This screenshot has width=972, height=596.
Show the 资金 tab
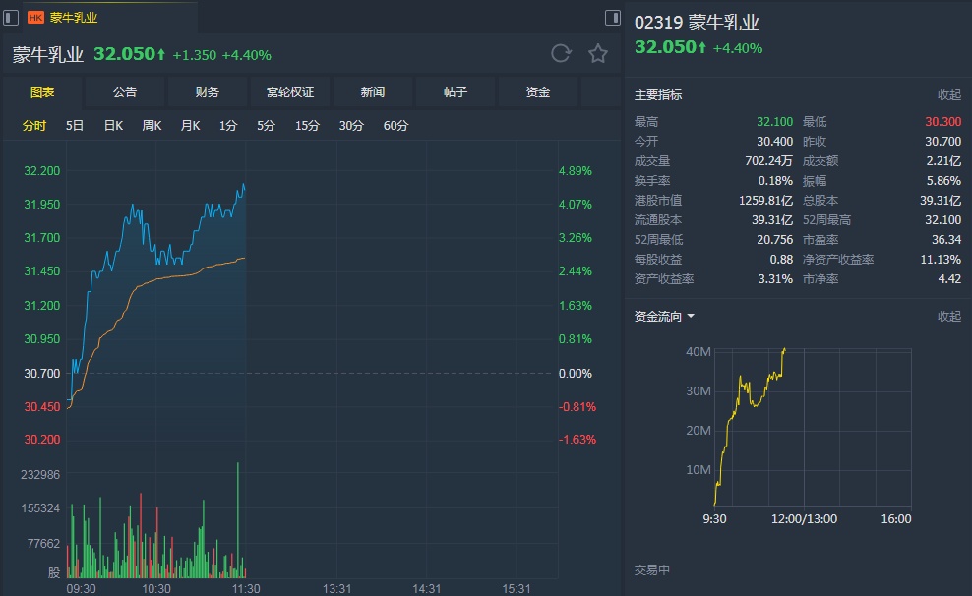tap(538, 92)
